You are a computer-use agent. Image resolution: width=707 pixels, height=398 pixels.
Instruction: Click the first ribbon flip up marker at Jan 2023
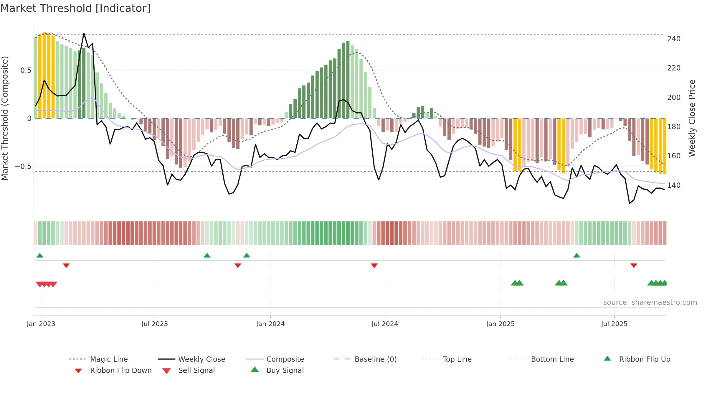(40, 255)
